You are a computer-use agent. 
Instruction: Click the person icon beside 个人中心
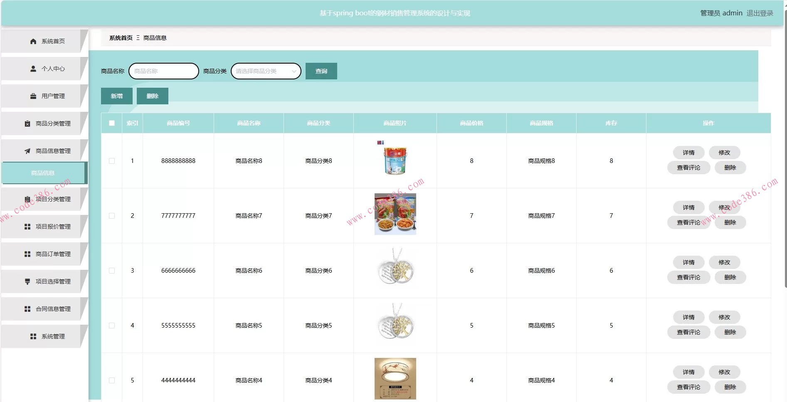click(33, 69)
